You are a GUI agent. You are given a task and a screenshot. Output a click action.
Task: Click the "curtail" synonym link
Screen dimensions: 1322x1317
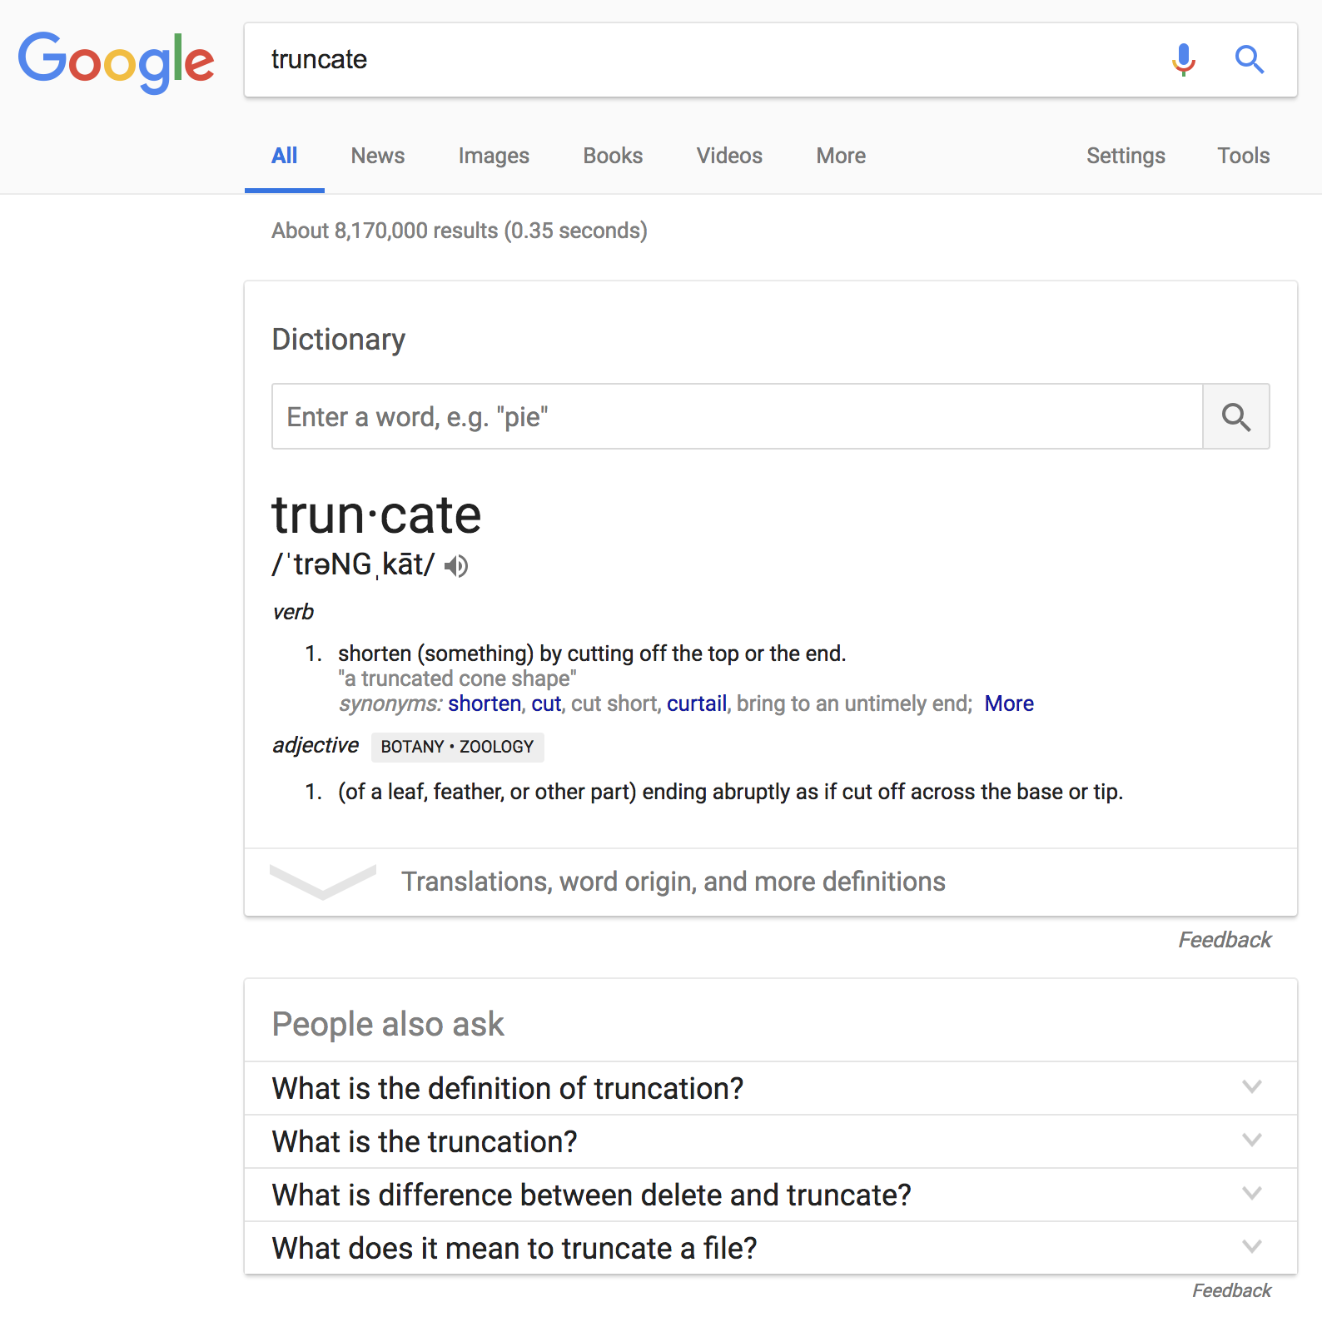(x=697, y=704)
